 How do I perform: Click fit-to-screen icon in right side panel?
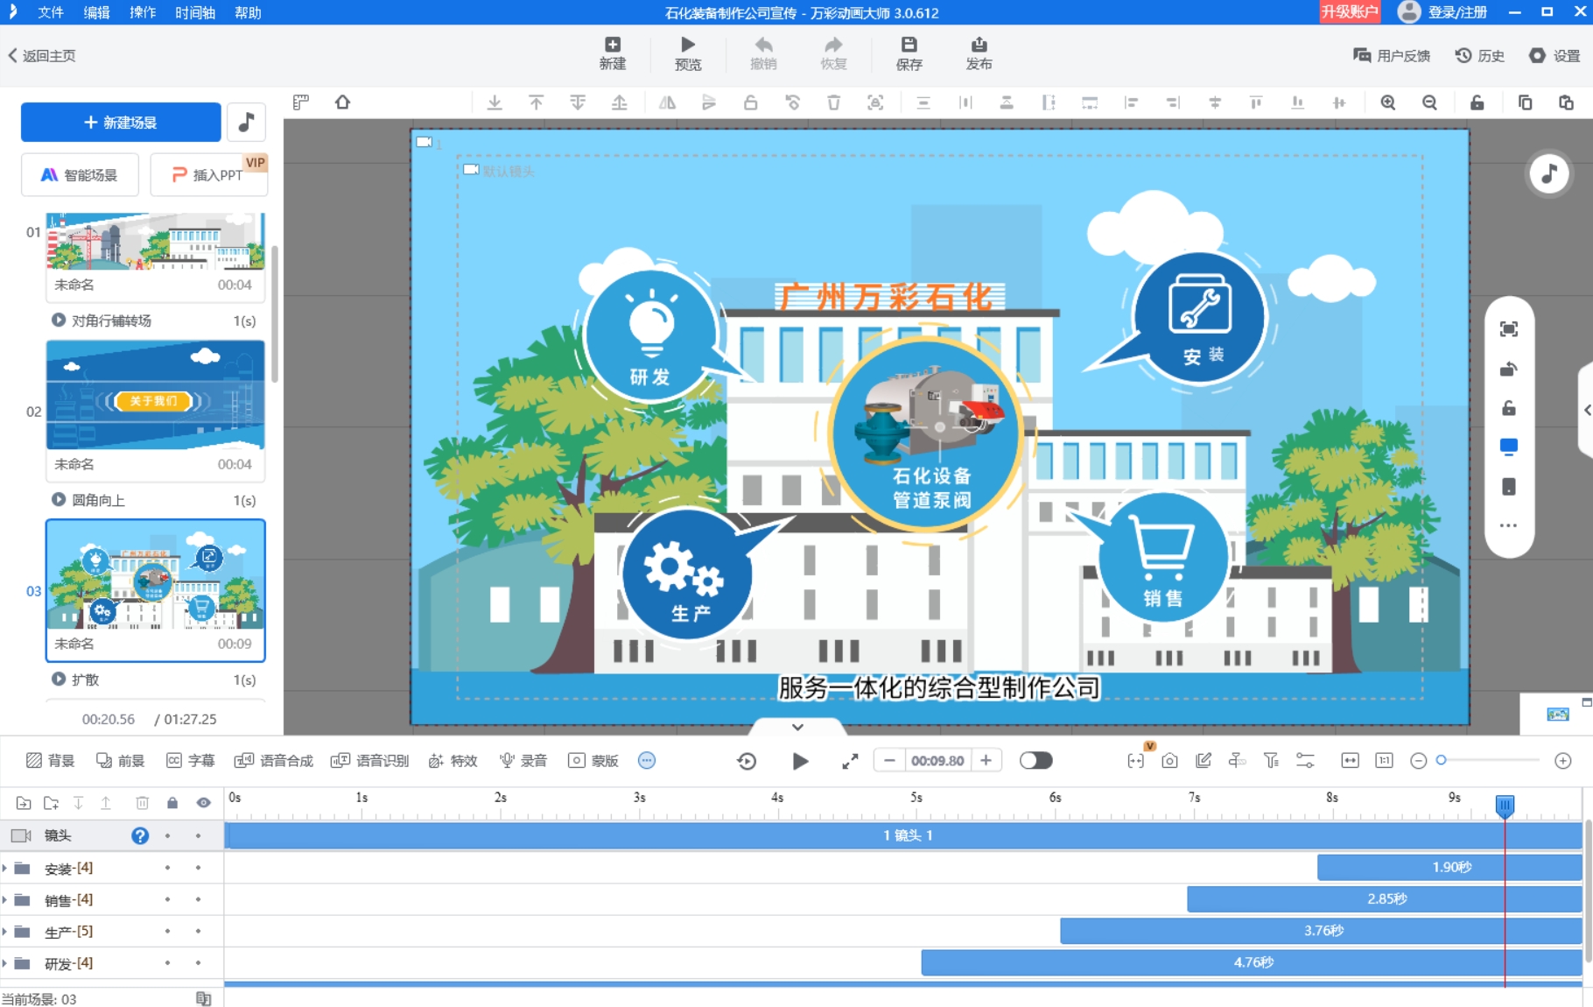1508,329
